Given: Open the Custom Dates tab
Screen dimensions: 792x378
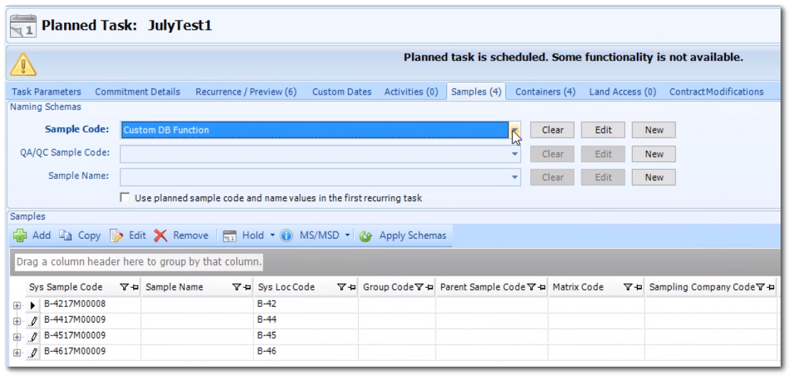Looking at the screenshot, I should [x=342, y=92].
